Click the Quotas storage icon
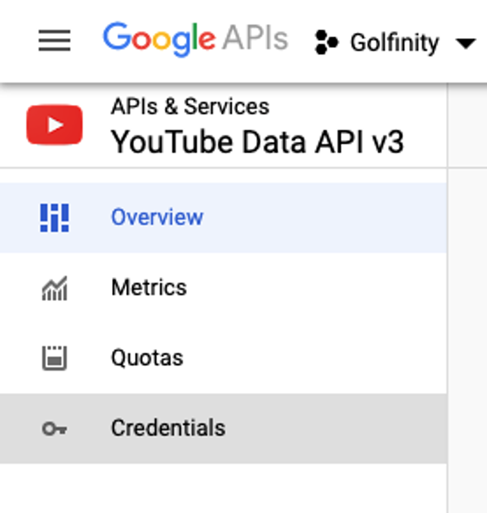This screenshot has width=487, height=513. [54, 358]
